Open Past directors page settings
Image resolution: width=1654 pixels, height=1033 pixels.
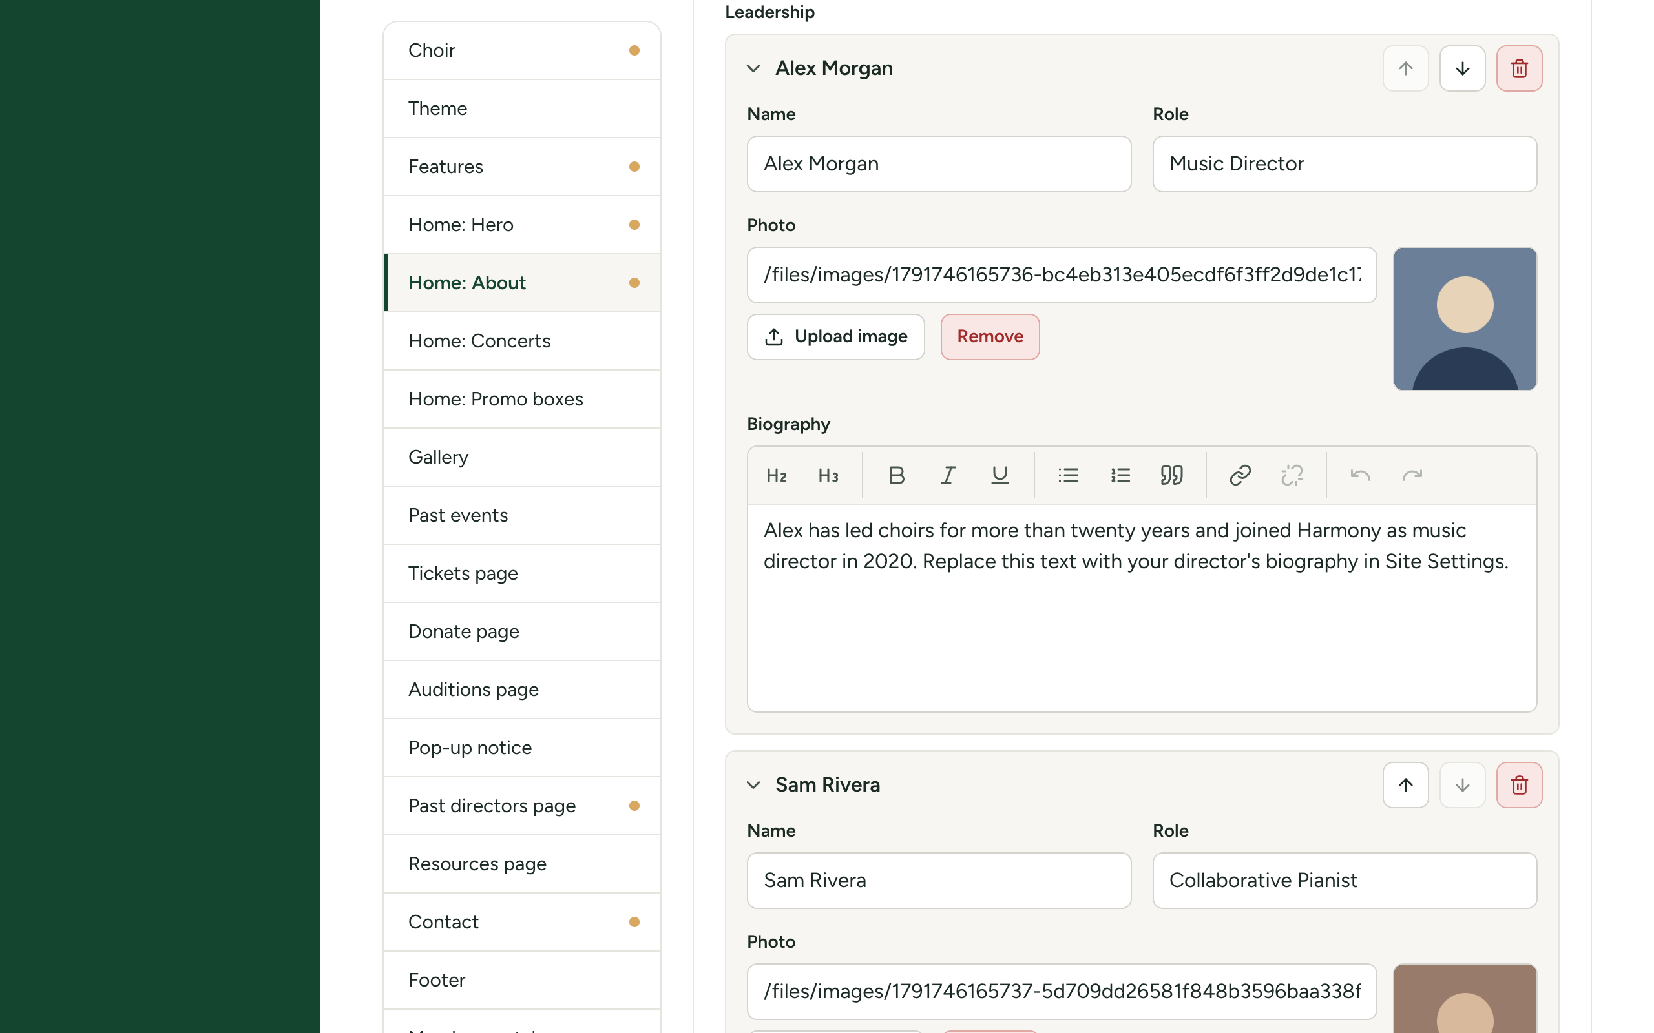click(x=522, y=806)
